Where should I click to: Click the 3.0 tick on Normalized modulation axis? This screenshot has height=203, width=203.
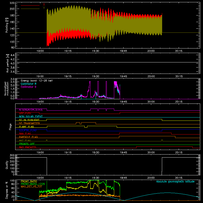12,79
